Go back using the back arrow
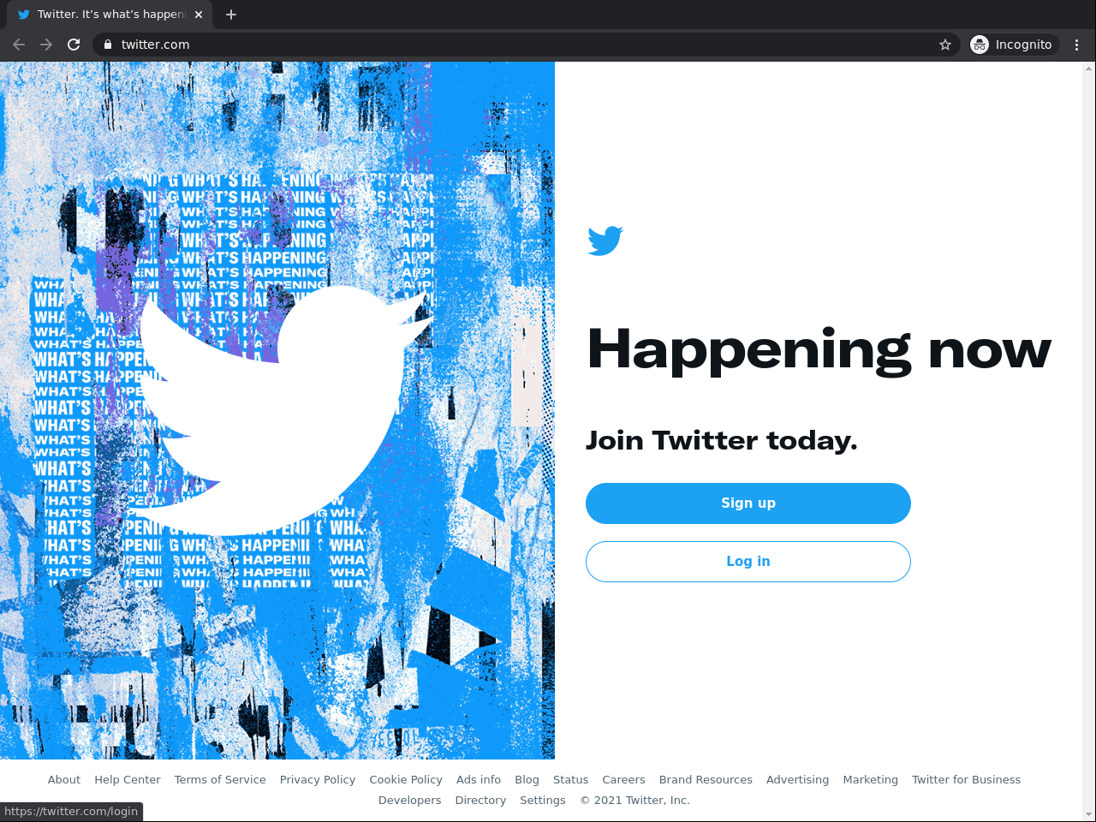This screenshot has height=822, width=1096. coord(19,45)
